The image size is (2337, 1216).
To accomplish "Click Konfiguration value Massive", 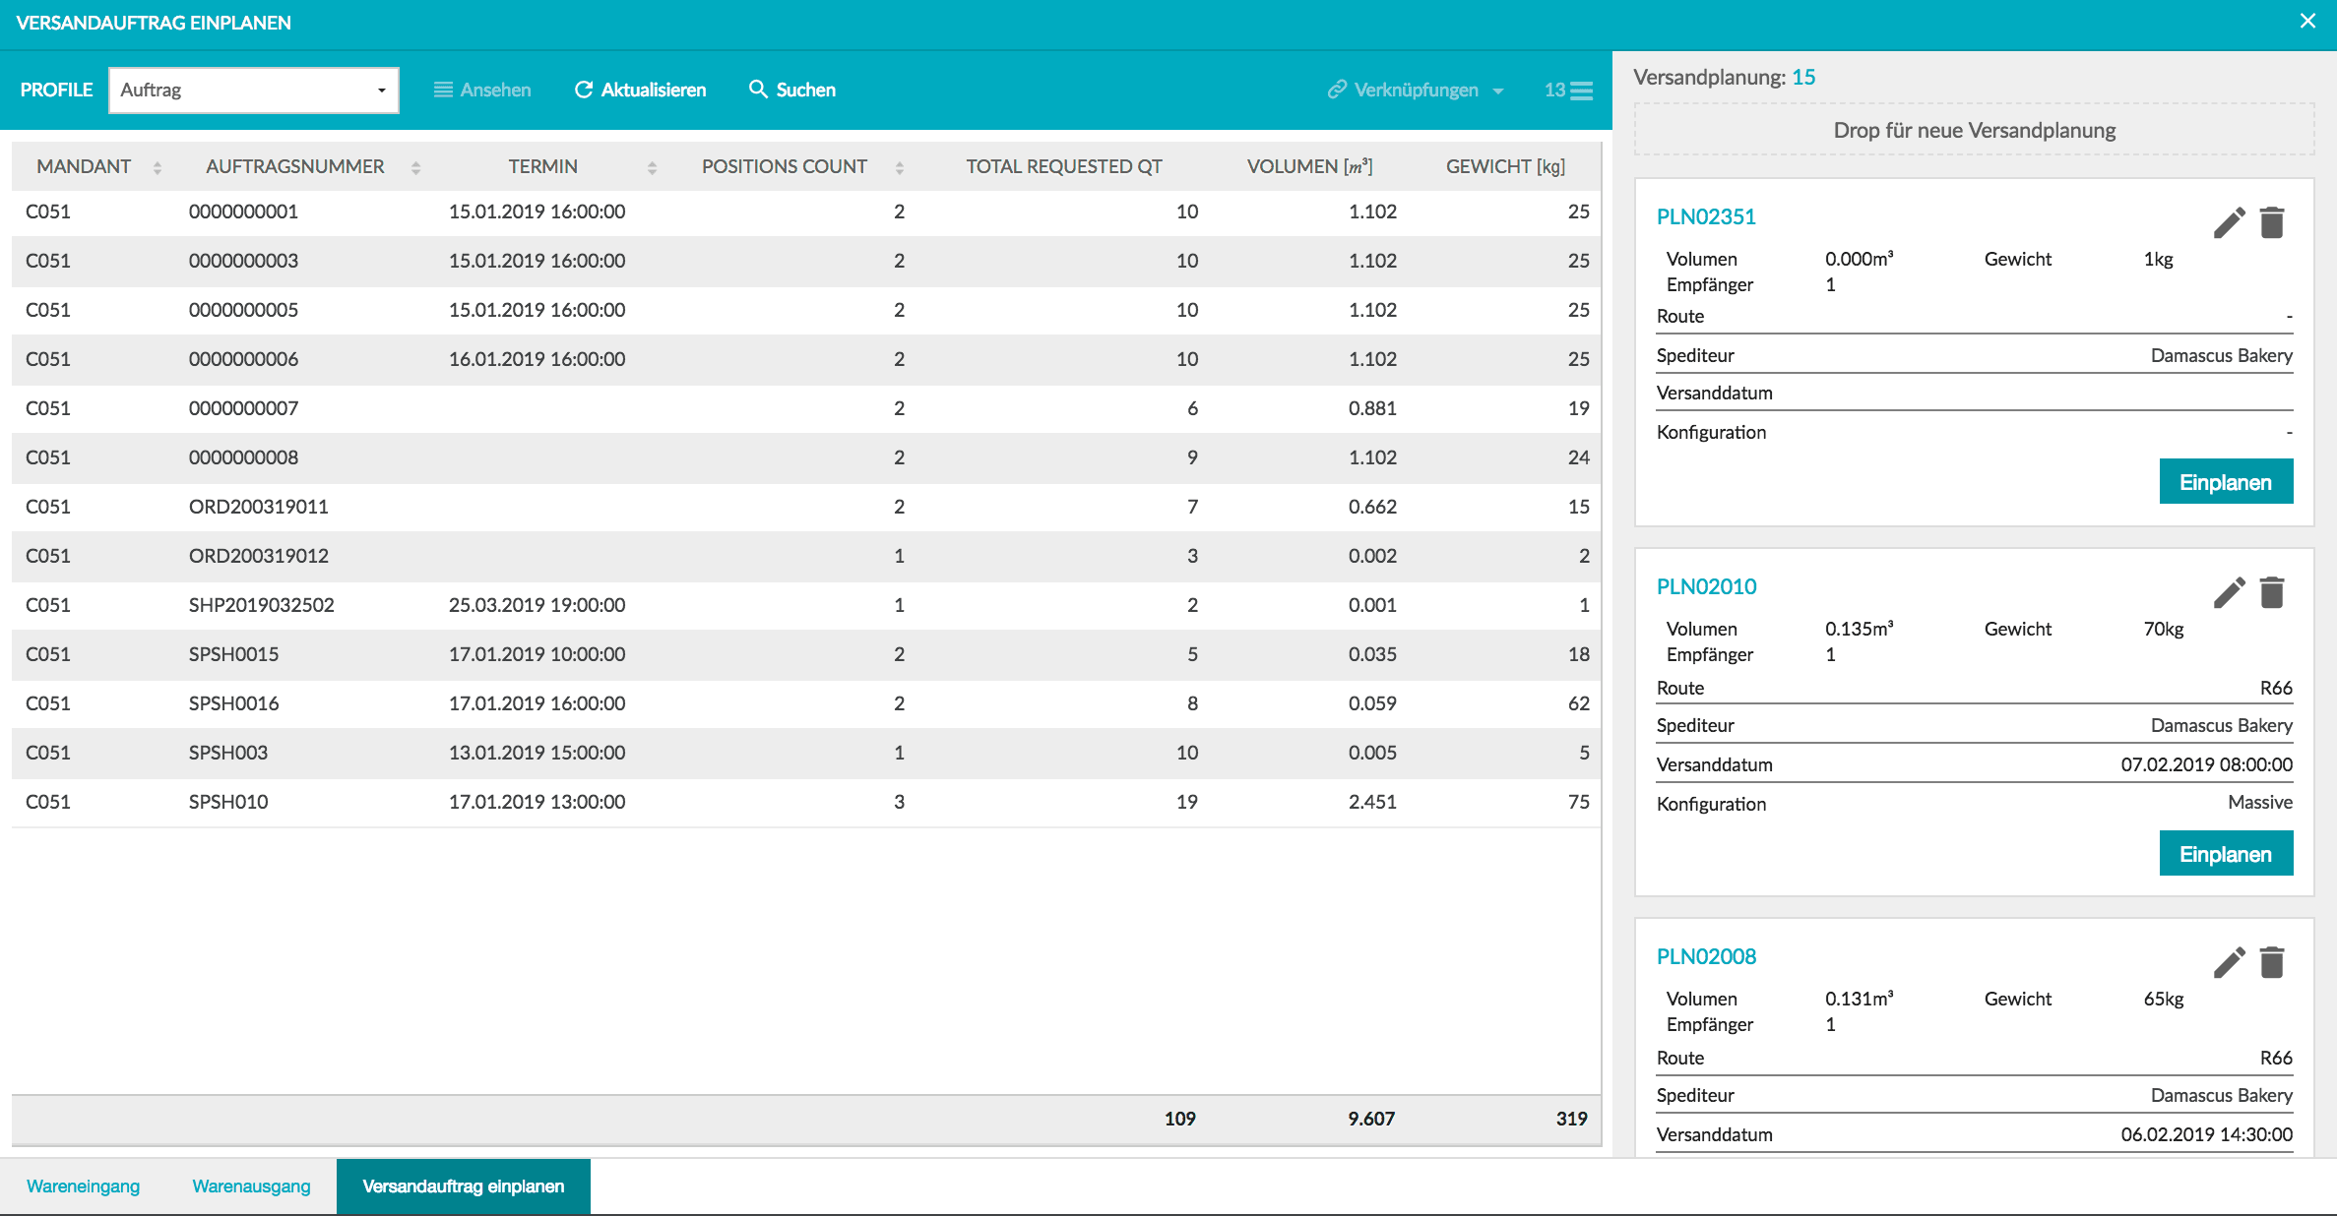I will point(2260,802).
